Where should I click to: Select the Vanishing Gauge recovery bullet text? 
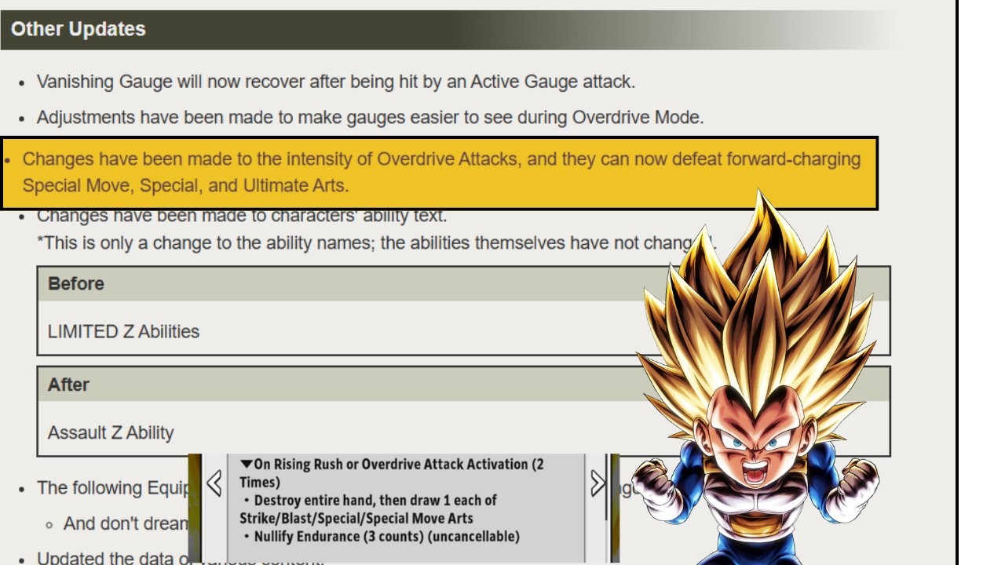click(x=336, y=82)
